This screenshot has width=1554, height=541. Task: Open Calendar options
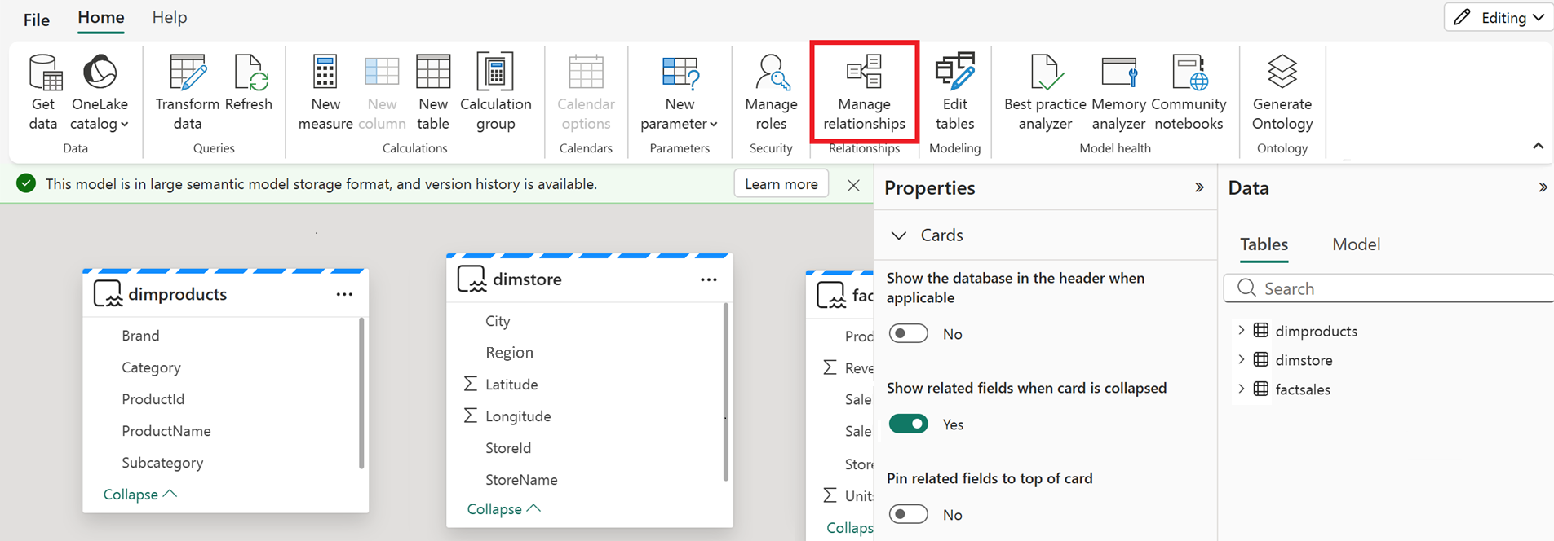click(x=586, y=92)
